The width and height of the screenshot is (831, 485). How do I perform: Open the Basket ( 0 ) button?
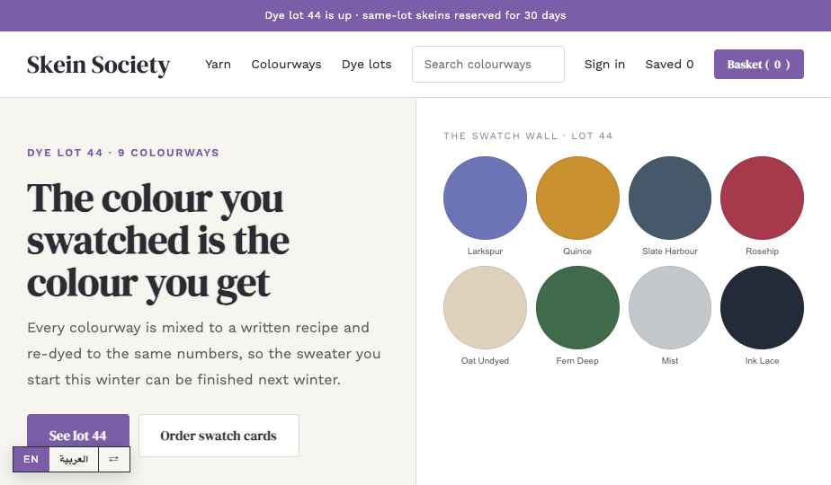tap(758, 64)
